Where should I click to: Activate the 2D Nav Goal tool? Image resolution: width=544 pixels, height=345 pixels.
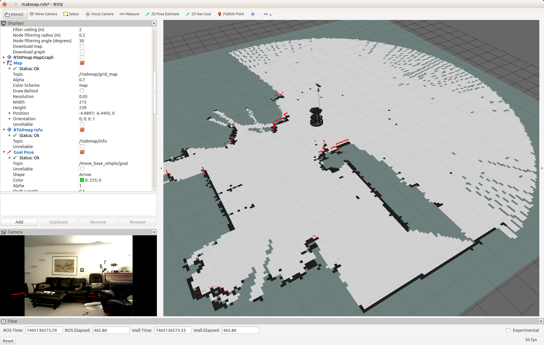(199, 14)
